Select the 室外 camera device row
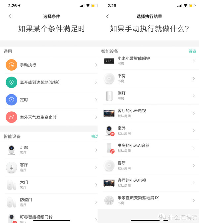 [x=149, y=130]
